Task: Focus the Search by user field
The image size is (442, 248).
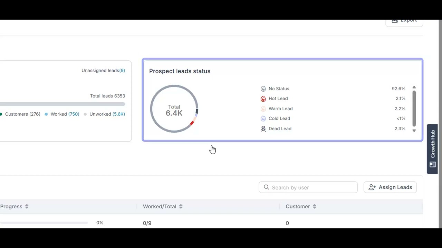Action: click(x=308, y=187)
